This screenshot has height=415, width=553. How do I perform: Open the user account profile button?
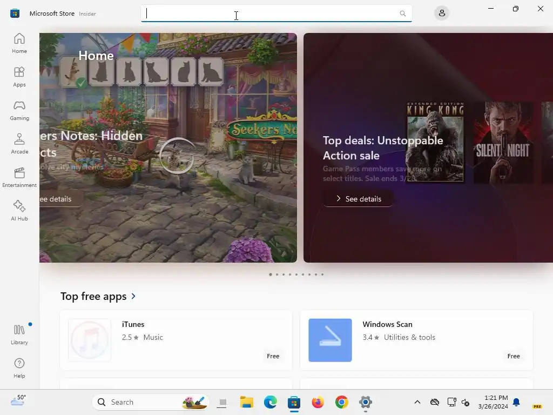pyautogui.click(x=442, y=14)
